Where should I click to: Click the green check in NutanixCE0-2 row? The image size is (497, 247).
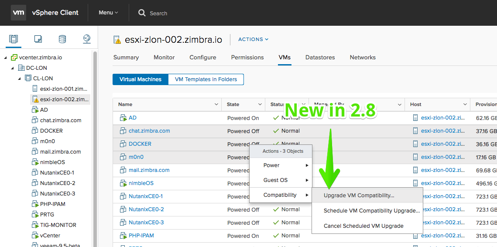(276, 209)
